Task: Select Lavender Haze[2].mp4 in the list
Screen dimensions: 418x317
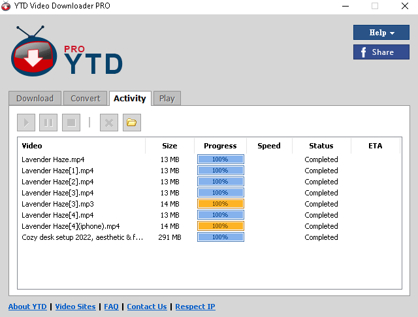Action: [x=210, y=182]
